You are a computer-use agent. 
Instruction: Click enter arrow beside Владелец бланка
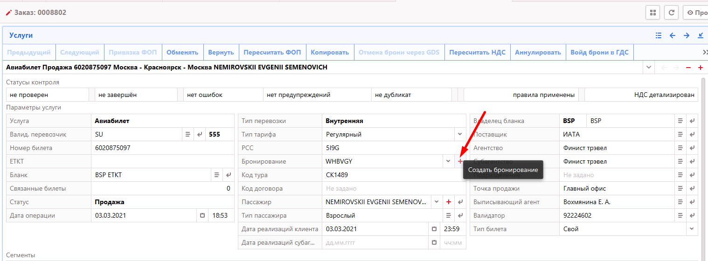tap(692, 121)
